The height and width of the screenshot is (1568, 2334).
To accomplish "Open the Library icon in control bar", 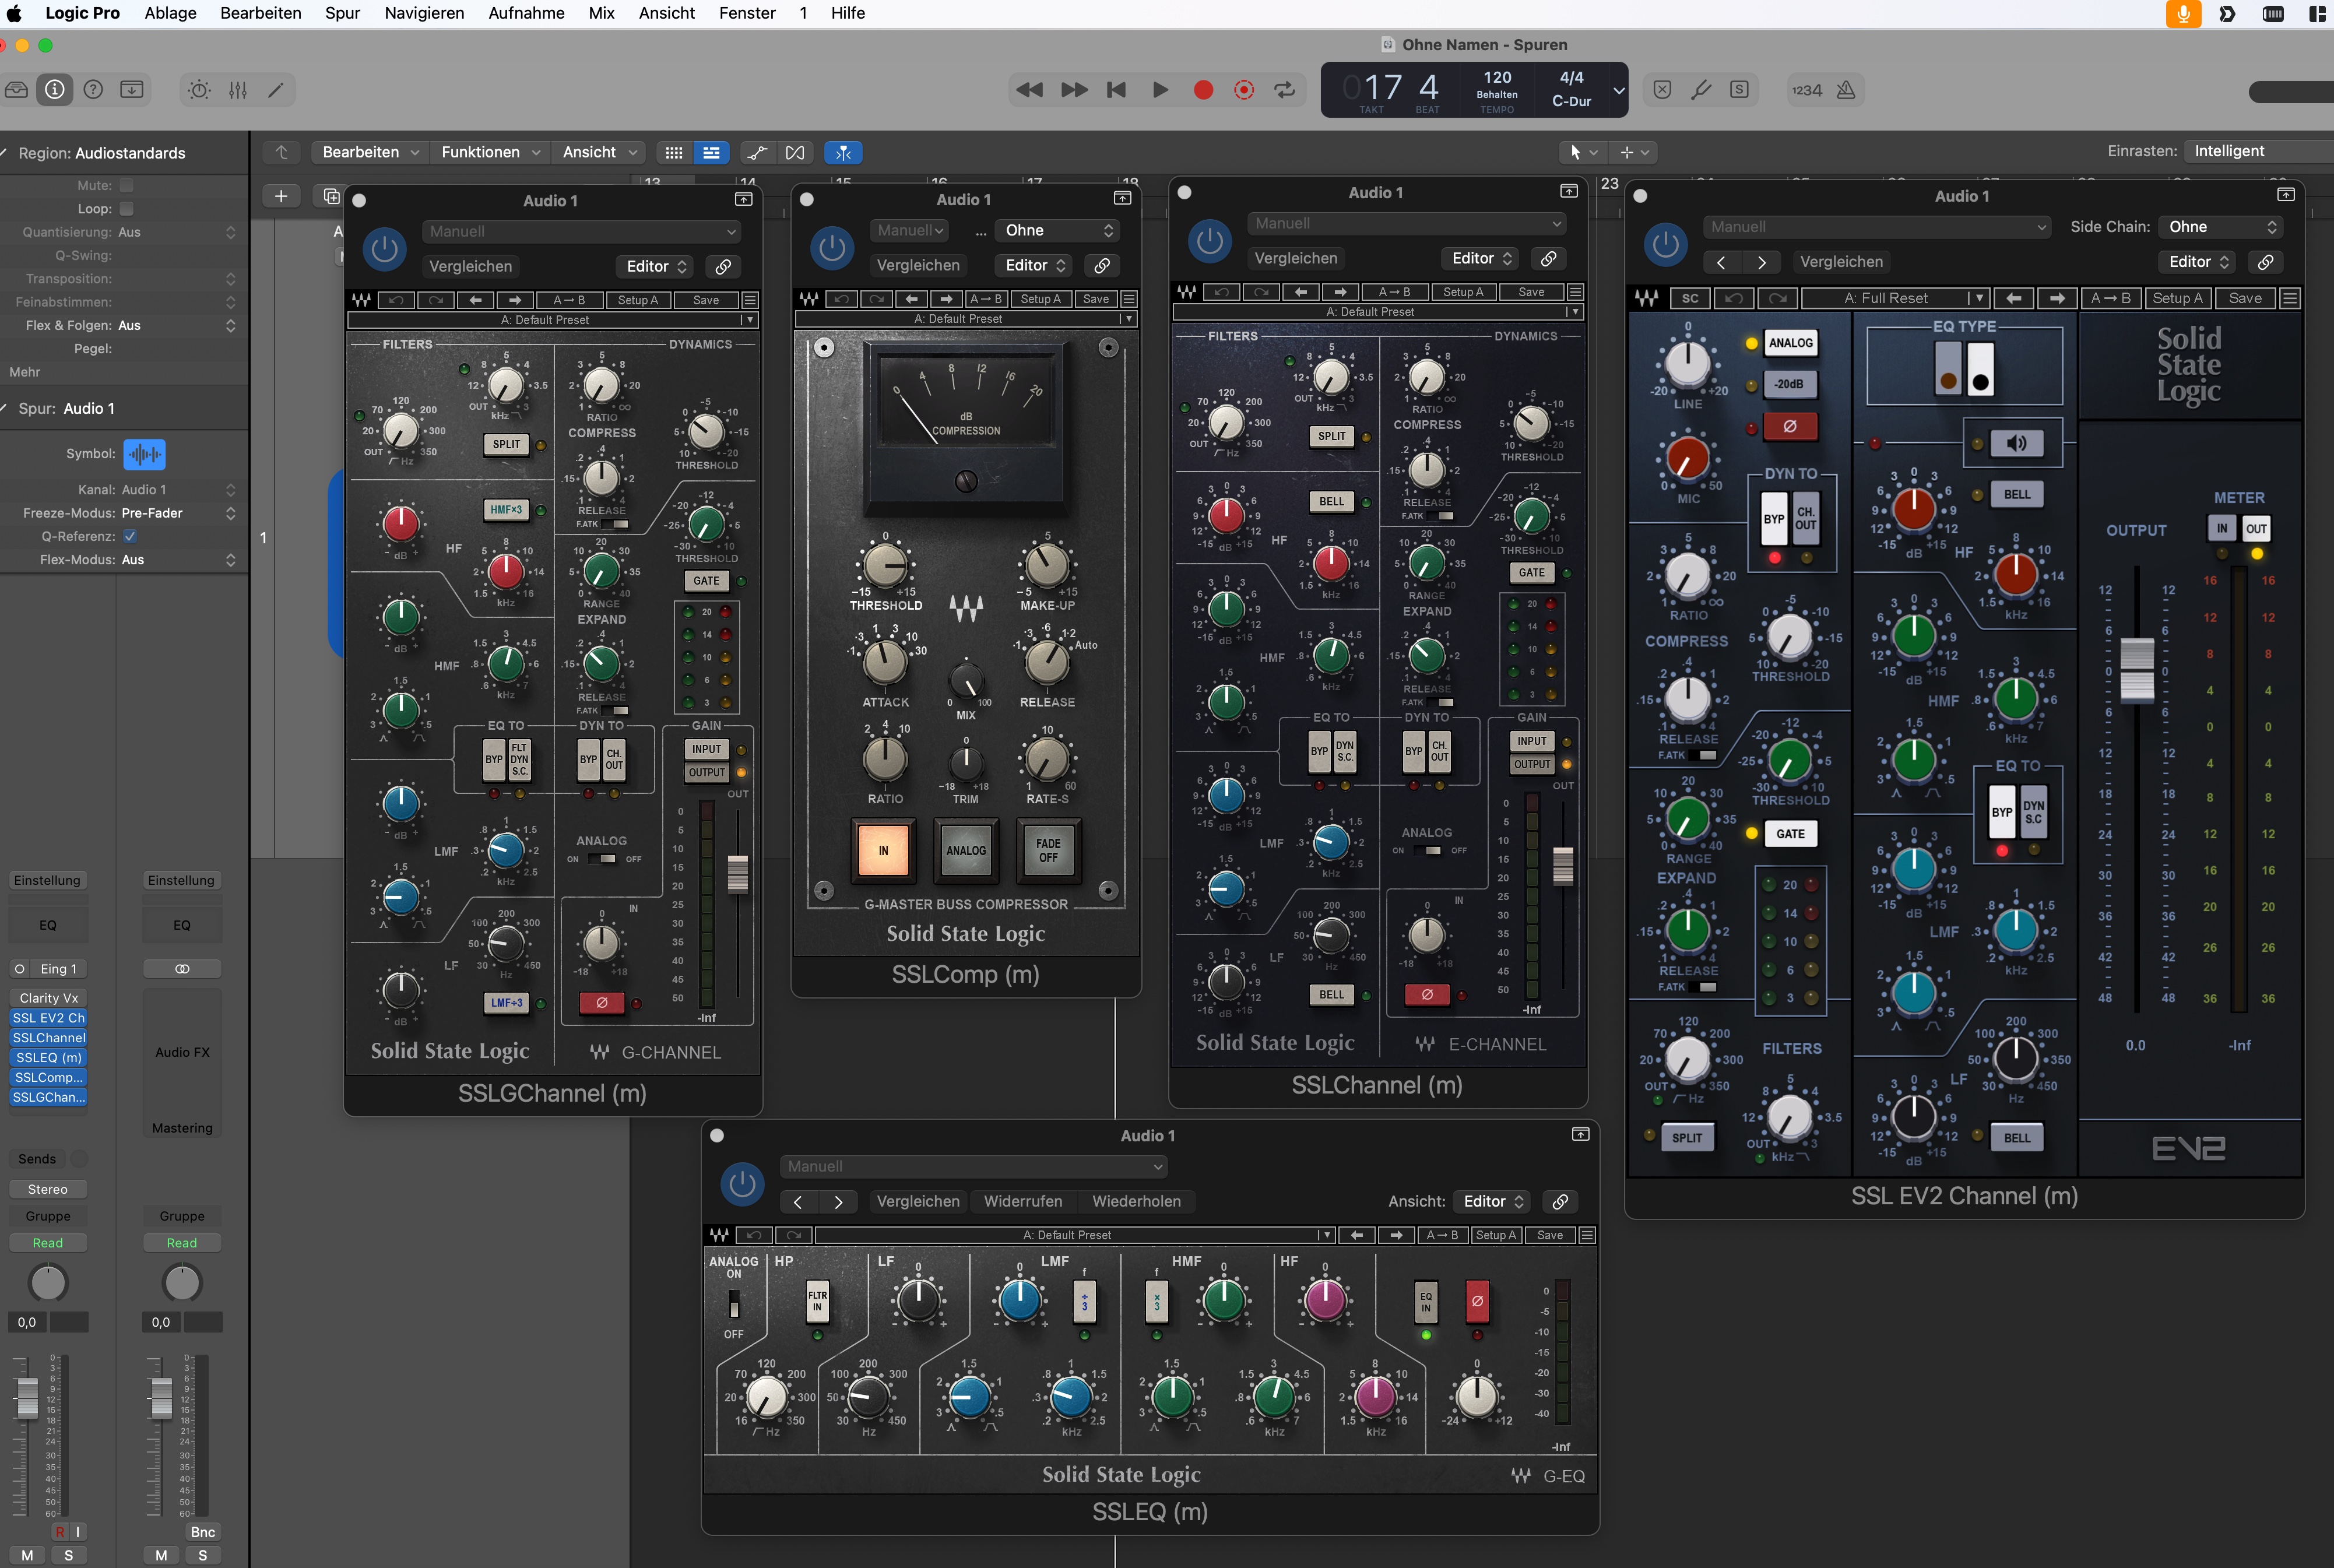I will 16,90.
